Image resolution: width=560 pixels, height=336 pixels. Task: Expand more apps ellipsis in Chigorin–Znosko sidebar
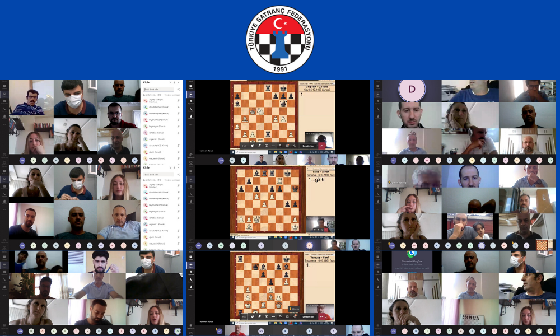pos(191,124)
